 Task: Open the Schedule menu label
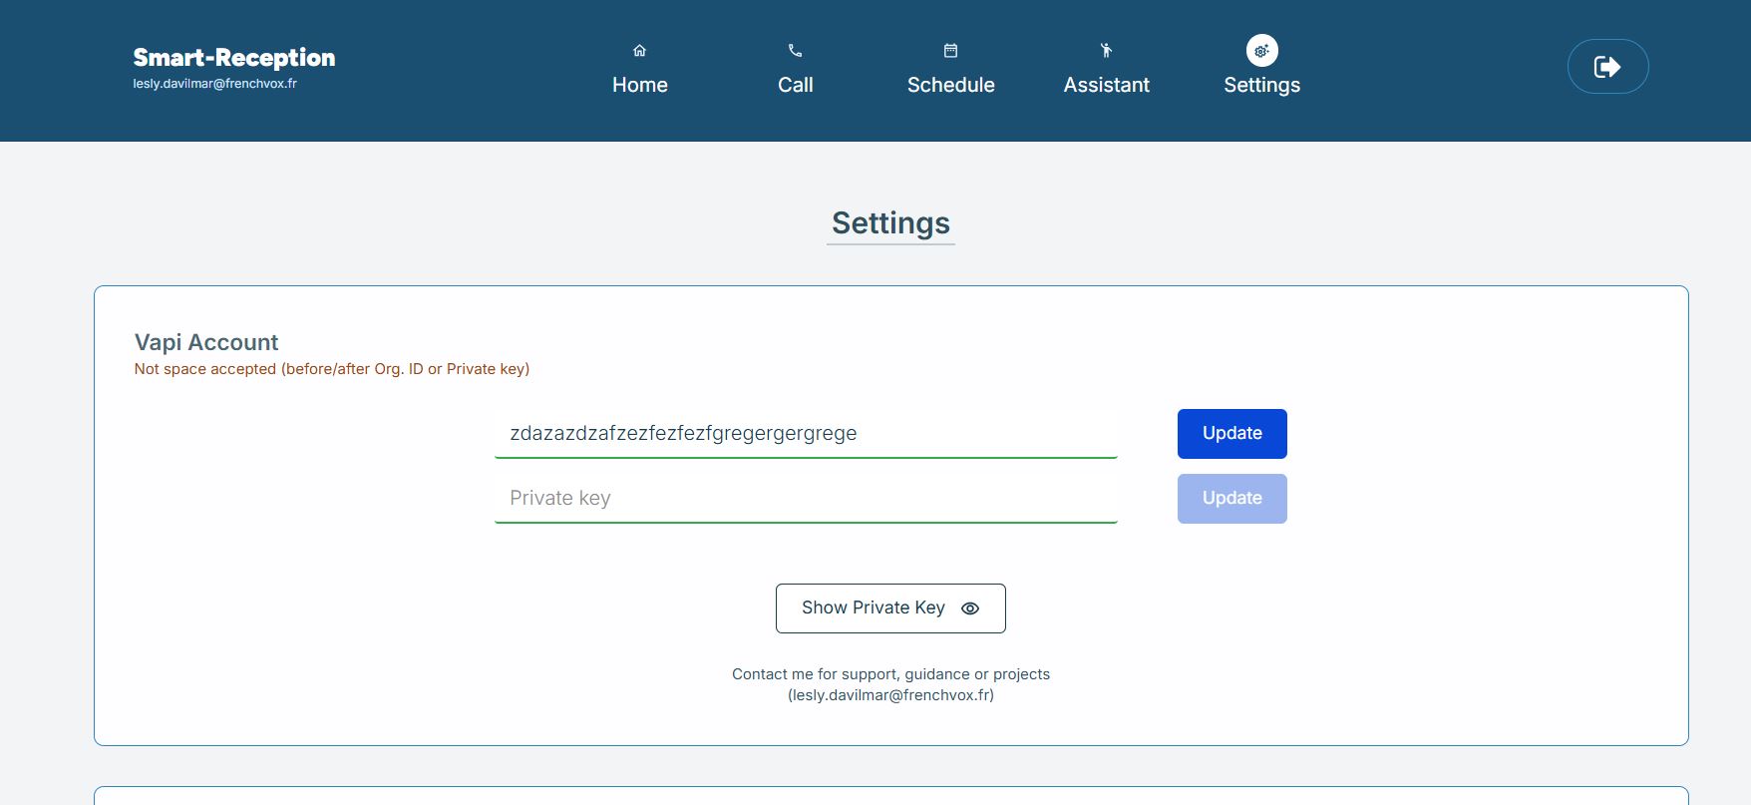(x=950, y=86)
